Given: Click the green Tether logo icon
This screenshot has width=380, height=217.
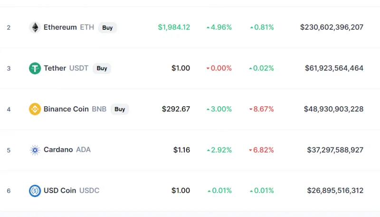Looking at the screenshot, I should (x=35, y=68).
